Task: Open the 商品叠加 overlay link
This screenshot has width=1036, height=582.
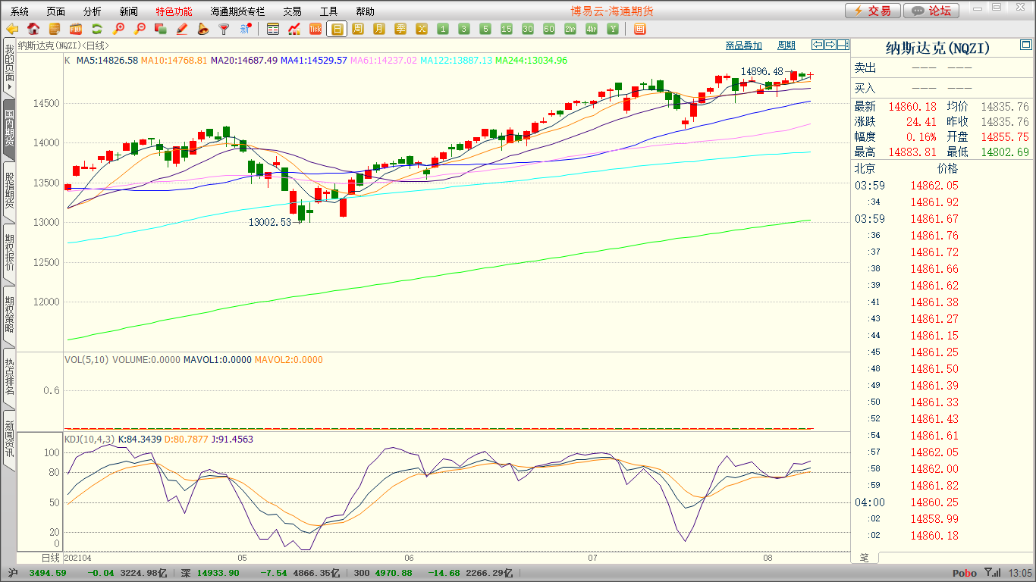Action: [x=743, y=45]
